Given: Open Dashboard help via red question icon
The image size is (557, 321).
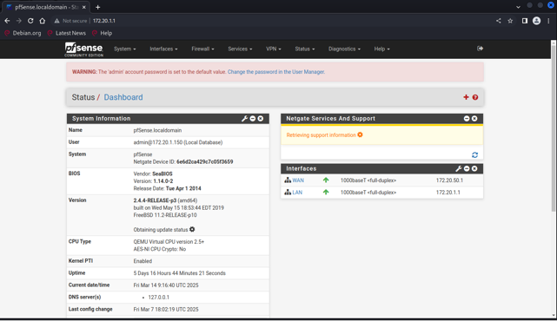Looking at the screenshot, I should point(475,97).
